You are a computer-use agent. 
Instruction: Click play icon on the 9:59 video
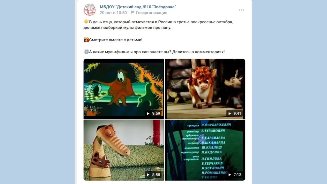coord(148,113)
